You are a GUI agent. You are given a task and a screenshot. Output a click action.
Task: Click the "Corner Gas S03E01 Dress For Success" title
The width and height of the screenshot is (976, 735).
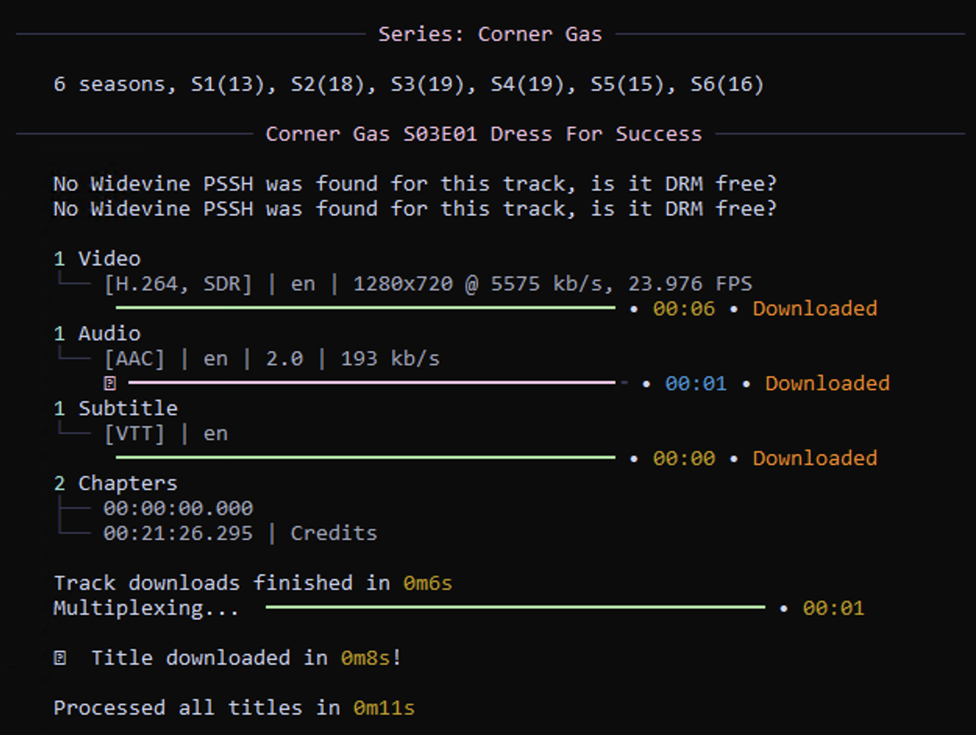pyautogui.click(x=483, y=134)
